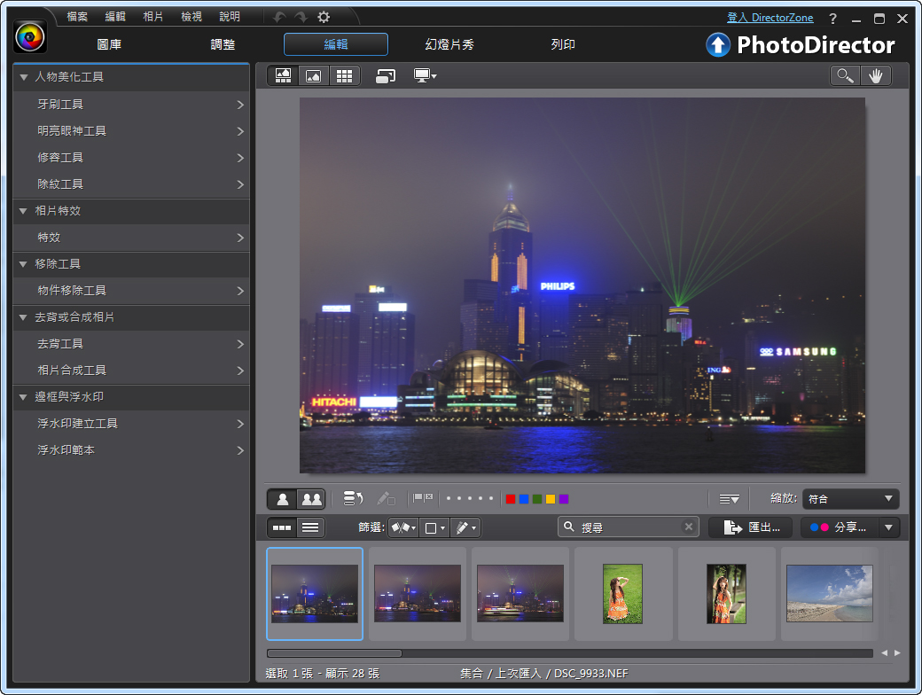Open 去背工具 using its chevron arrow

(x=240, y=344)
